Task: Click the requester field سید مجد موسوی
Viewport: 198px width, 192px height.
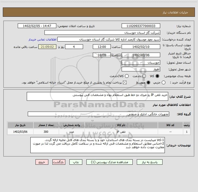Action: pyautogui.click(x=109, y=39)
